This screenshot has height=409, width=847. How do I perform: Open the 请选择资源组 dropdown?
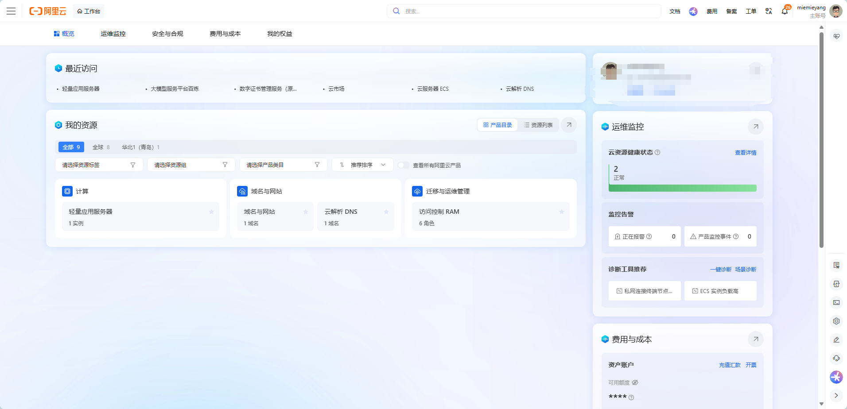[x=191, y=165]
